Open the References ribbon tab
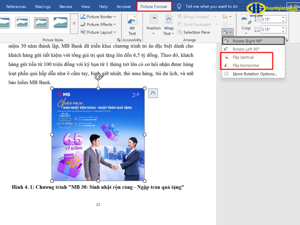 pos(16,6)
